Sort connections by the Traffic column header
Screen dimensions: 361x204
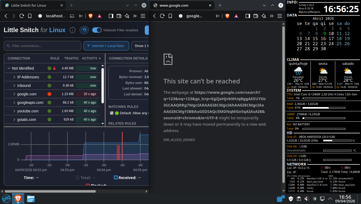[71, 58]
